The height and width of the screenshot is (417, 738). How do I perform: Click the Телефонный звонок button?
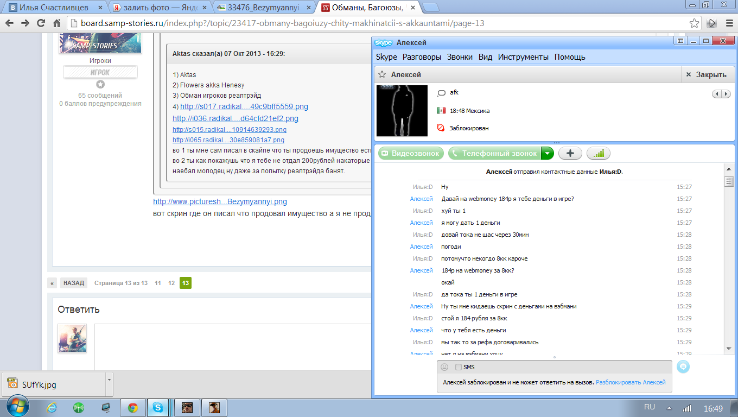(494, 154)
